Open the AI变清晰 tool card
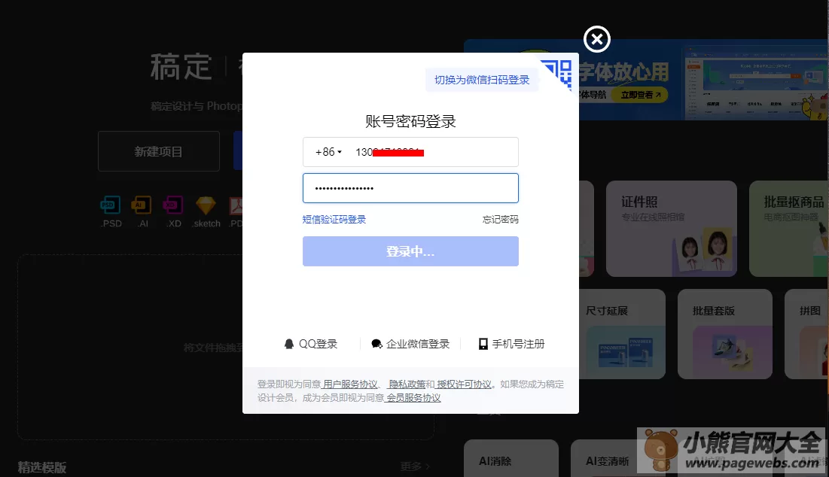 [x=605, y=458]
